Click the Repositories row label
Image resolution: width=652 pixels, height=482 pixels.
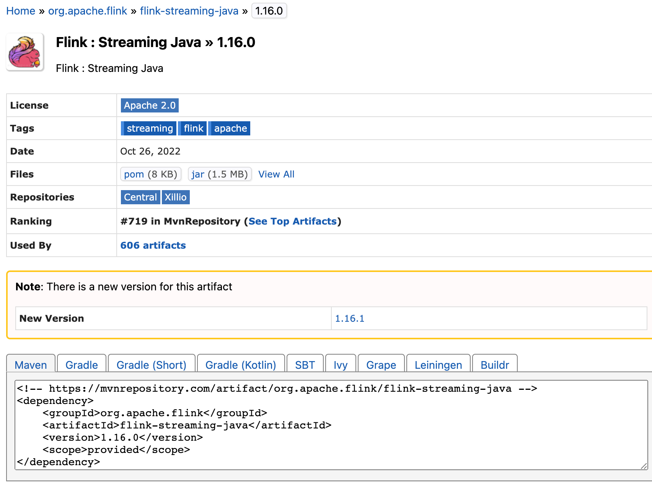click(x=42, y=197)
